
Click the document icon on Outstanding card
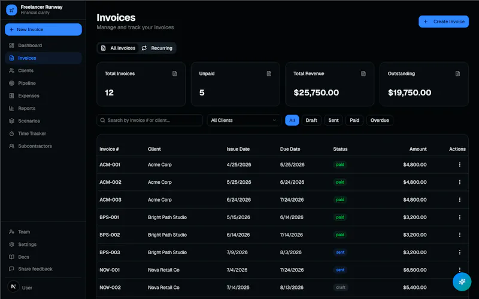coord(457,73)
